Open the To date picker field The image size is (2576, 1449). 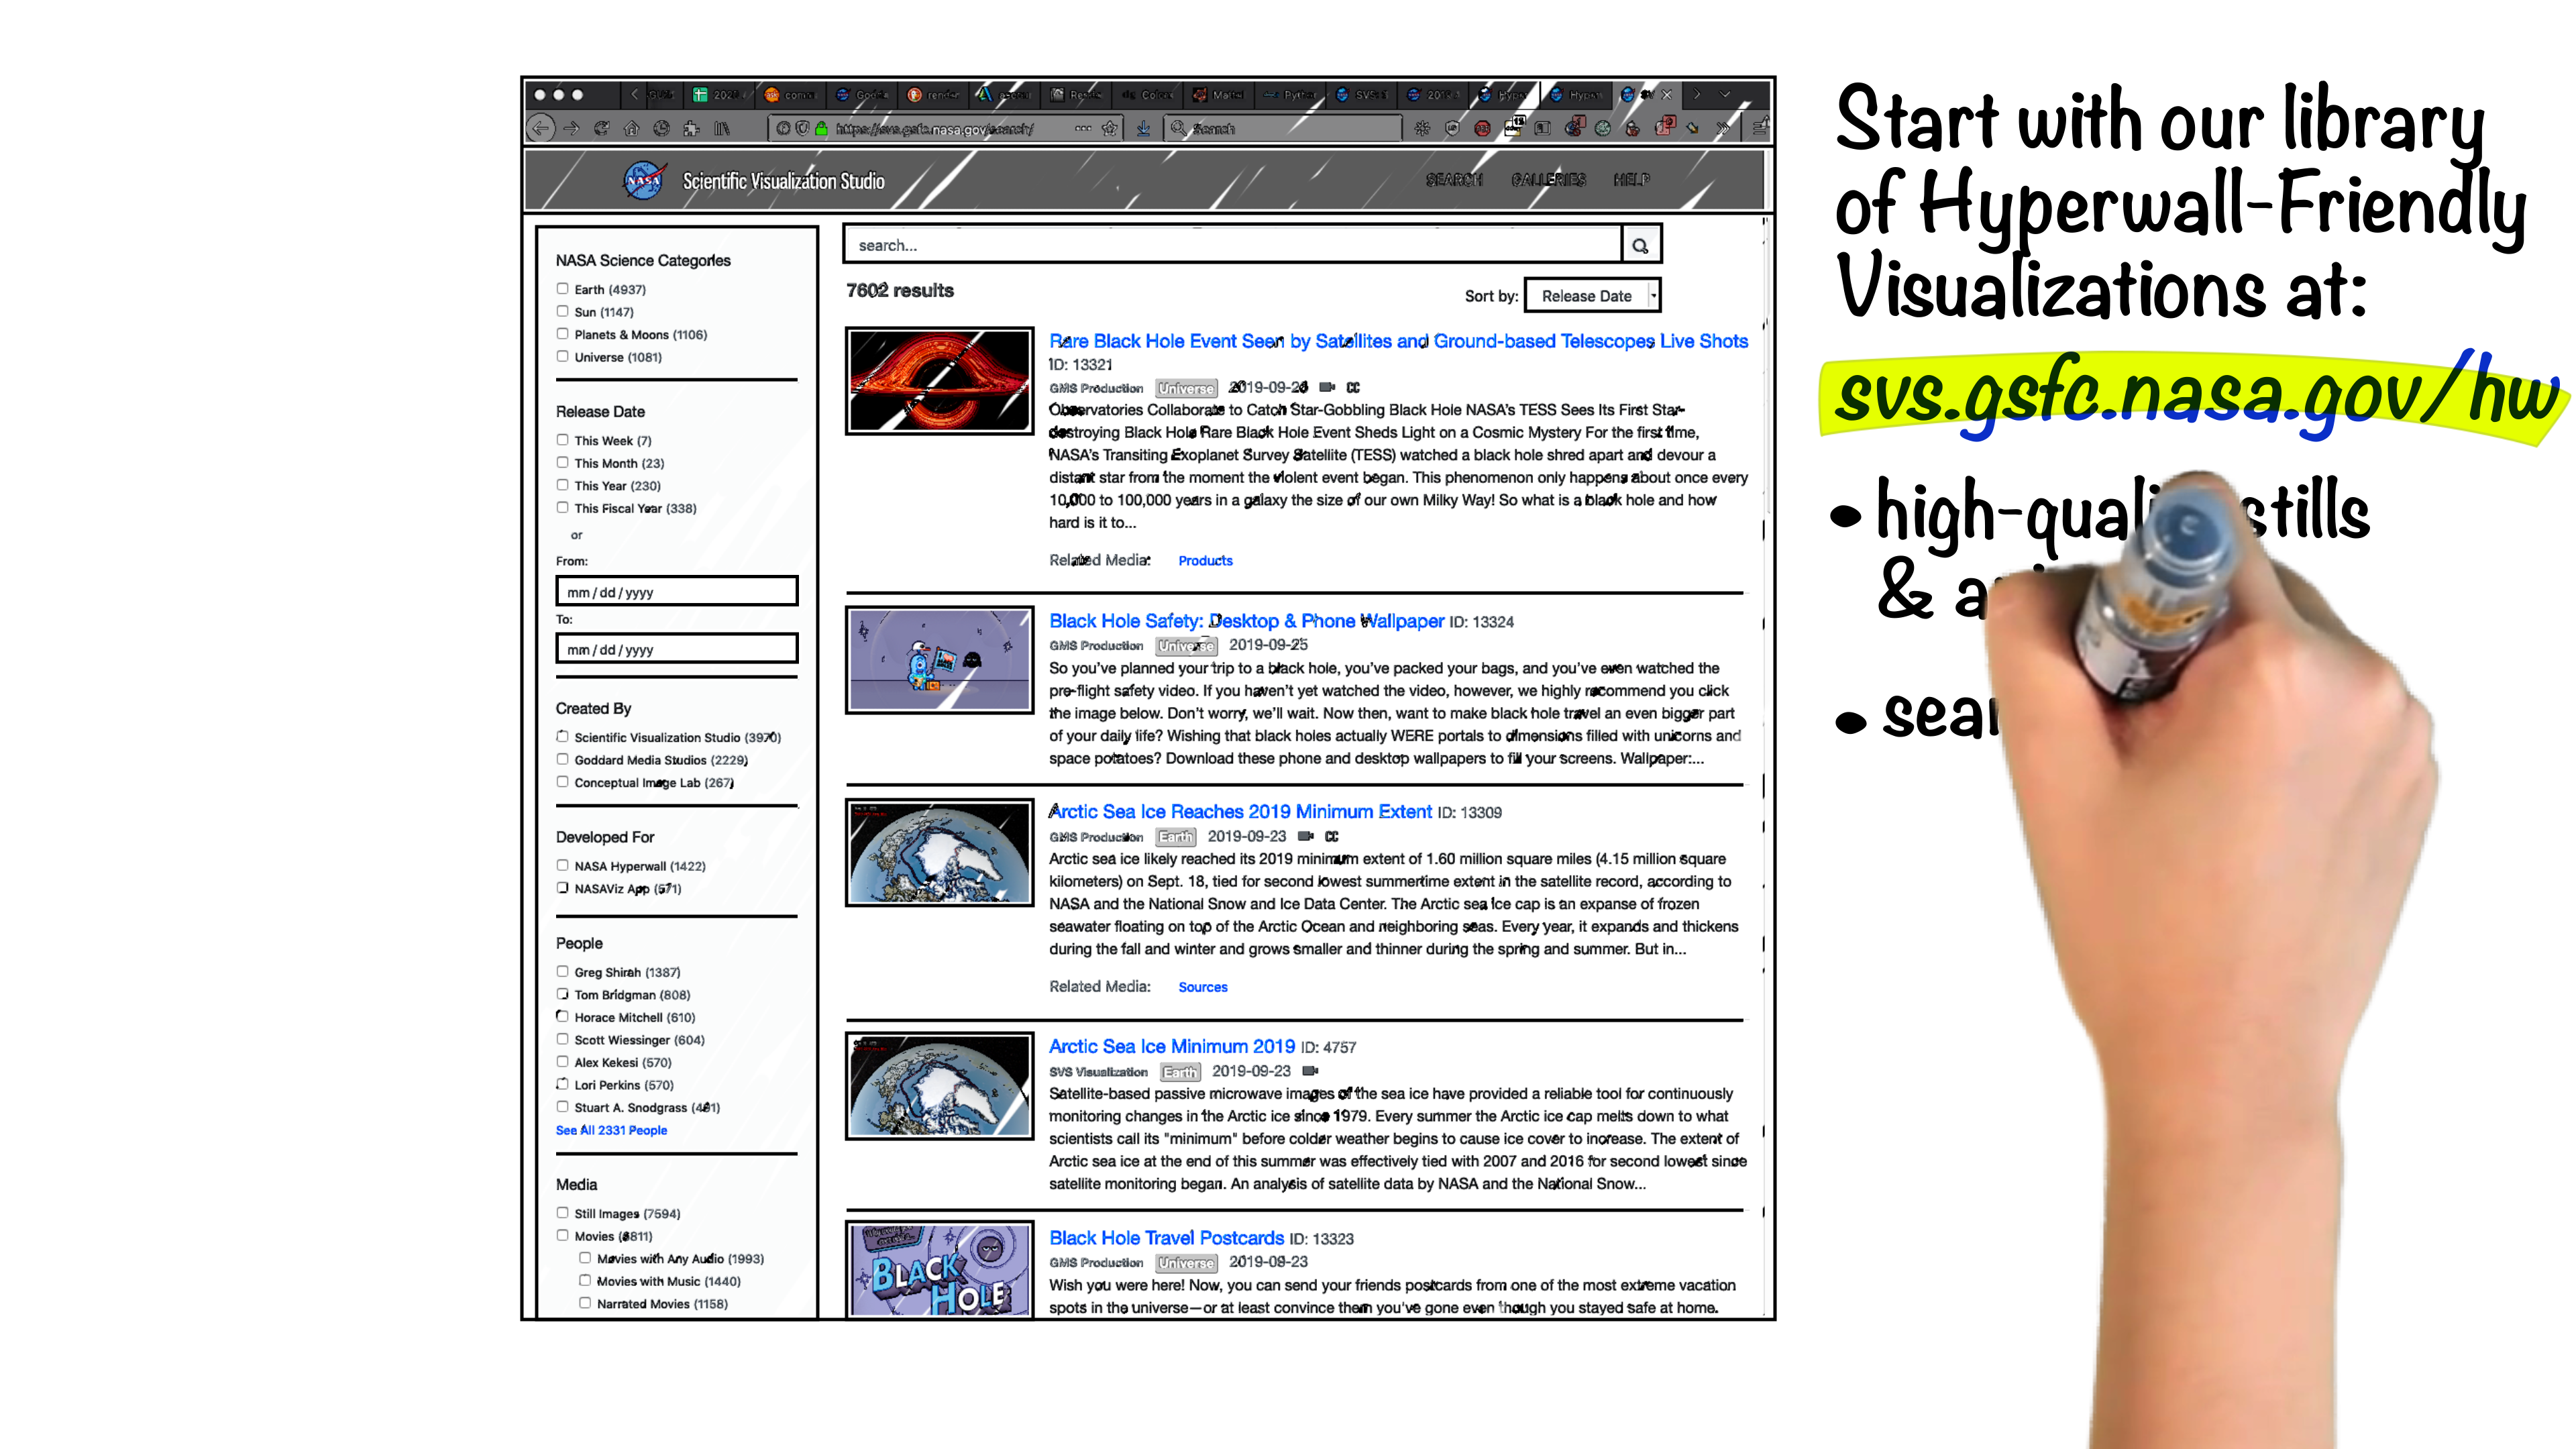677,648
